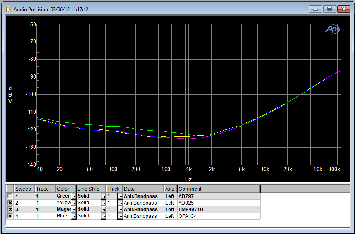Close the Audio Precision window

344,9
